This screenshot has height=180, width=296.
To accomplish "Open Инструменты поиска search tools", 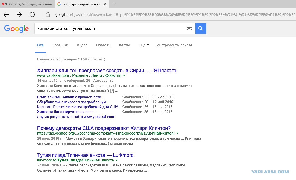I will point(174,45).
